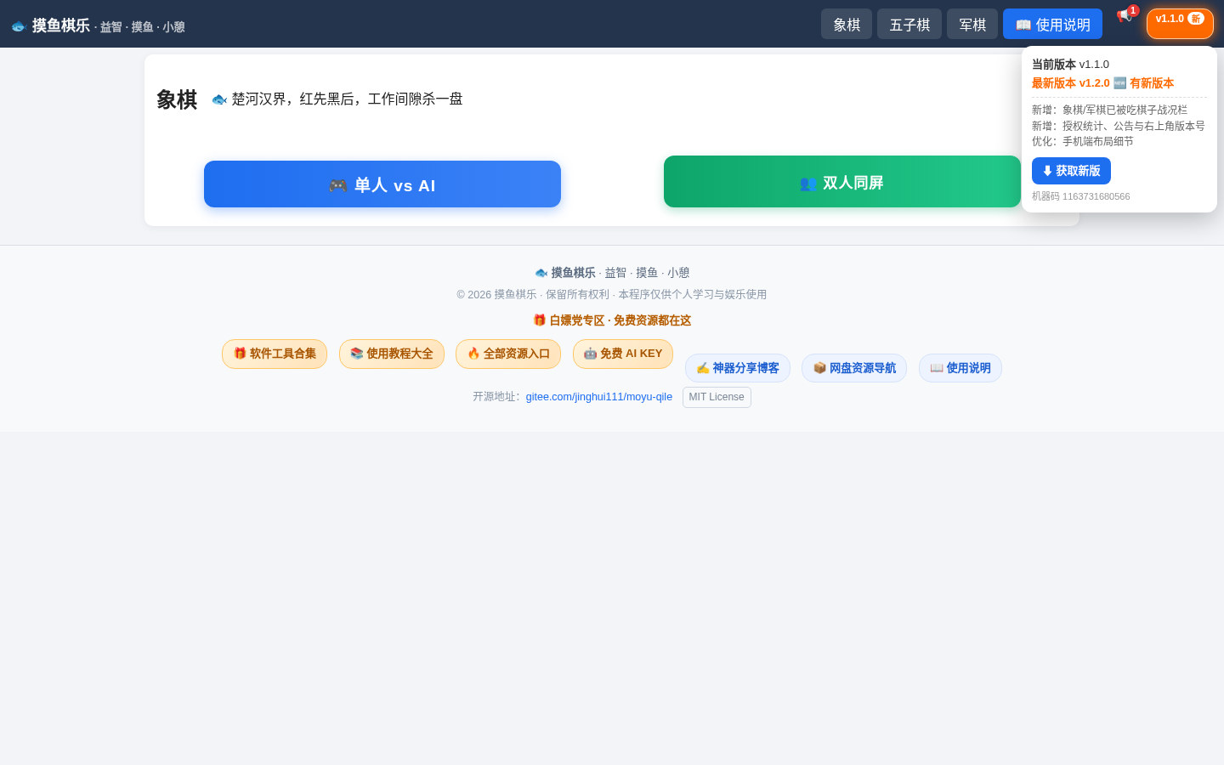This screenshot has width=1224, height=765.
Task: Open the gitee.com/jinghui111/moyu-qile repository link
Action: pos(599,397)
